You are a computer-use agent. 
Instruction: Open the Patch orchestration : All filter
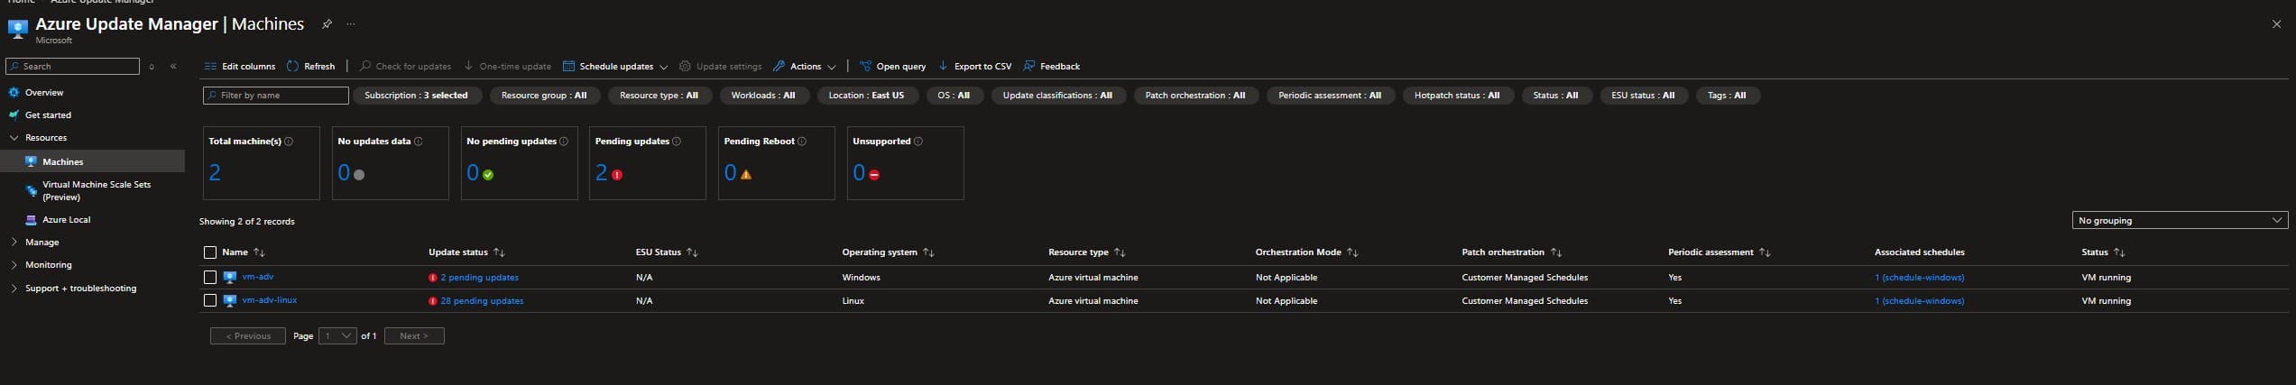click(x=1194, y=96)
